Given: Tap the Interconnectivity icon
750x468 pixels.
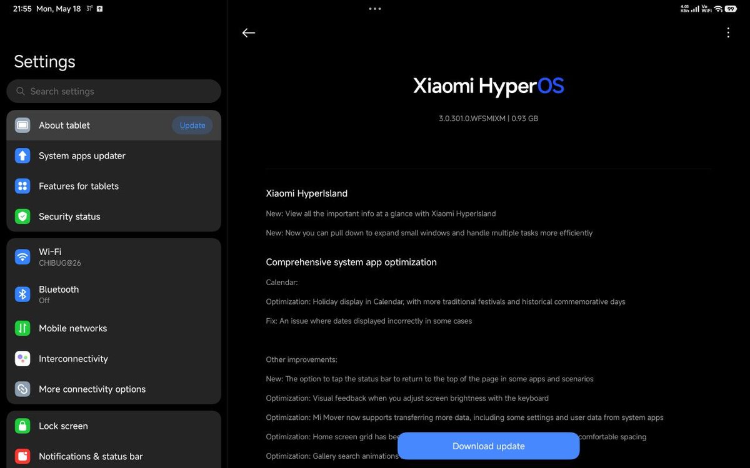Looking at the screenshot, I should pyautogui.click(x=22, y=359).
